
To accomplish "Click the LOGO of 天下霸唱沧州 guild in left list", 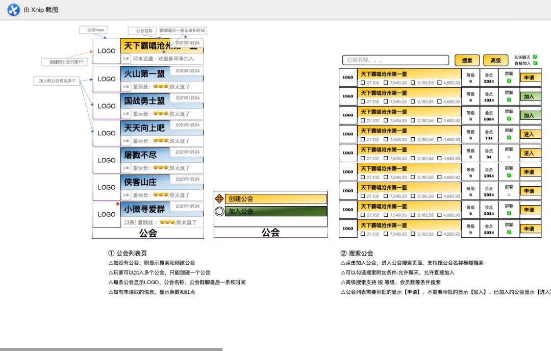I will click(x=107, y=51).
